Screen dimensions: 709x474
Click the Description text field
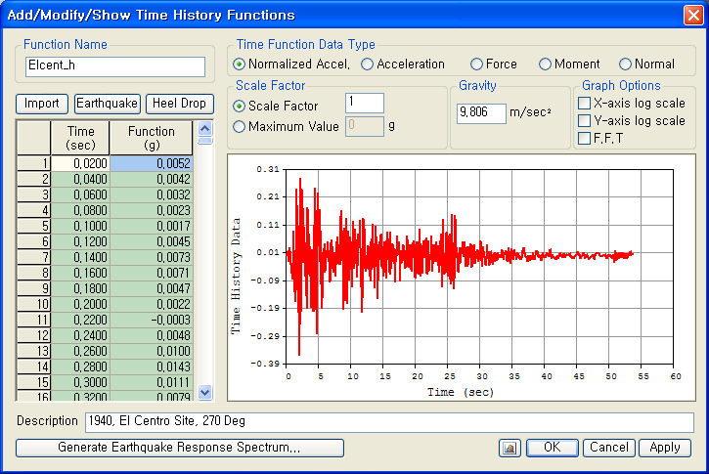(x=389, y=422)
